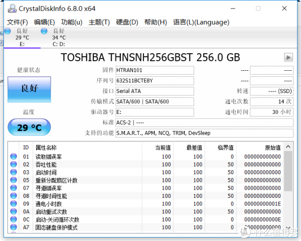Click the status orb for 读取错误率
The width and height of the screenshot is (301, 241).
[14, 157]
